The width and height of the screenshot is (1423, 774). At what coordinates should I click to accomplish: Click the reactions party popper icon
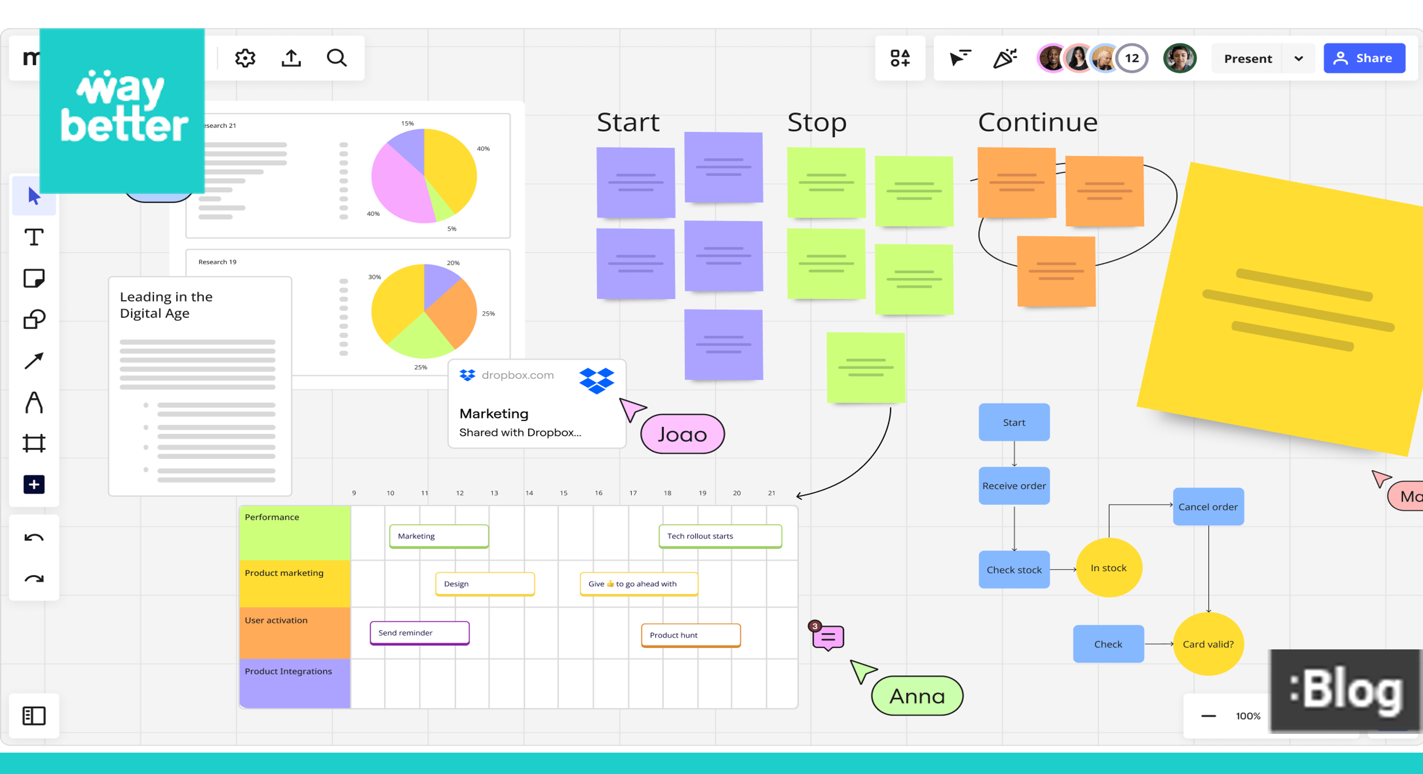click(x=1005, y=58)
